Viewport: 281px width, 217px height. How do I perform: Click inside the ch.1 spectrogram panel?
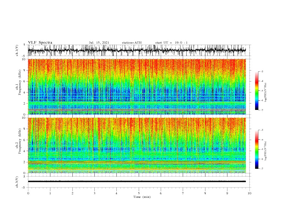pos(137,87)
